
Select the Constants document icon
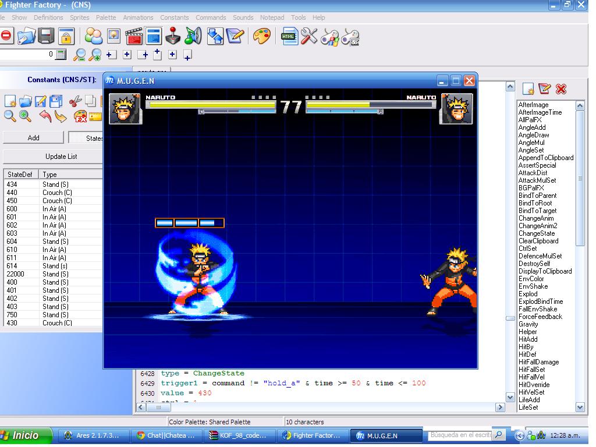tap(154, 37)
